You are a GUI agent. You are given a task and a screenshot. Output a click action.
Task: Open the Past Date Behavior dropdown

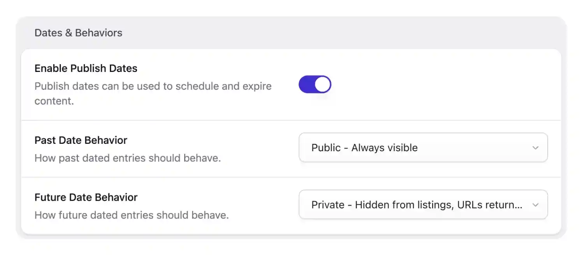coord(423,148)
